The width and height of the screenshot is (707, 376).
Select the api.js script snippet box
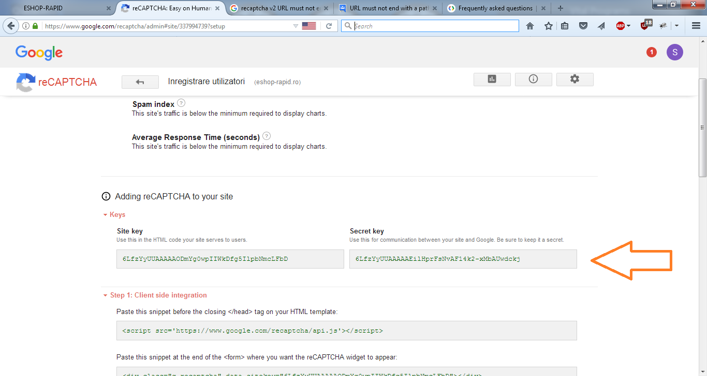pyautogui.click(x=347, y=331)
